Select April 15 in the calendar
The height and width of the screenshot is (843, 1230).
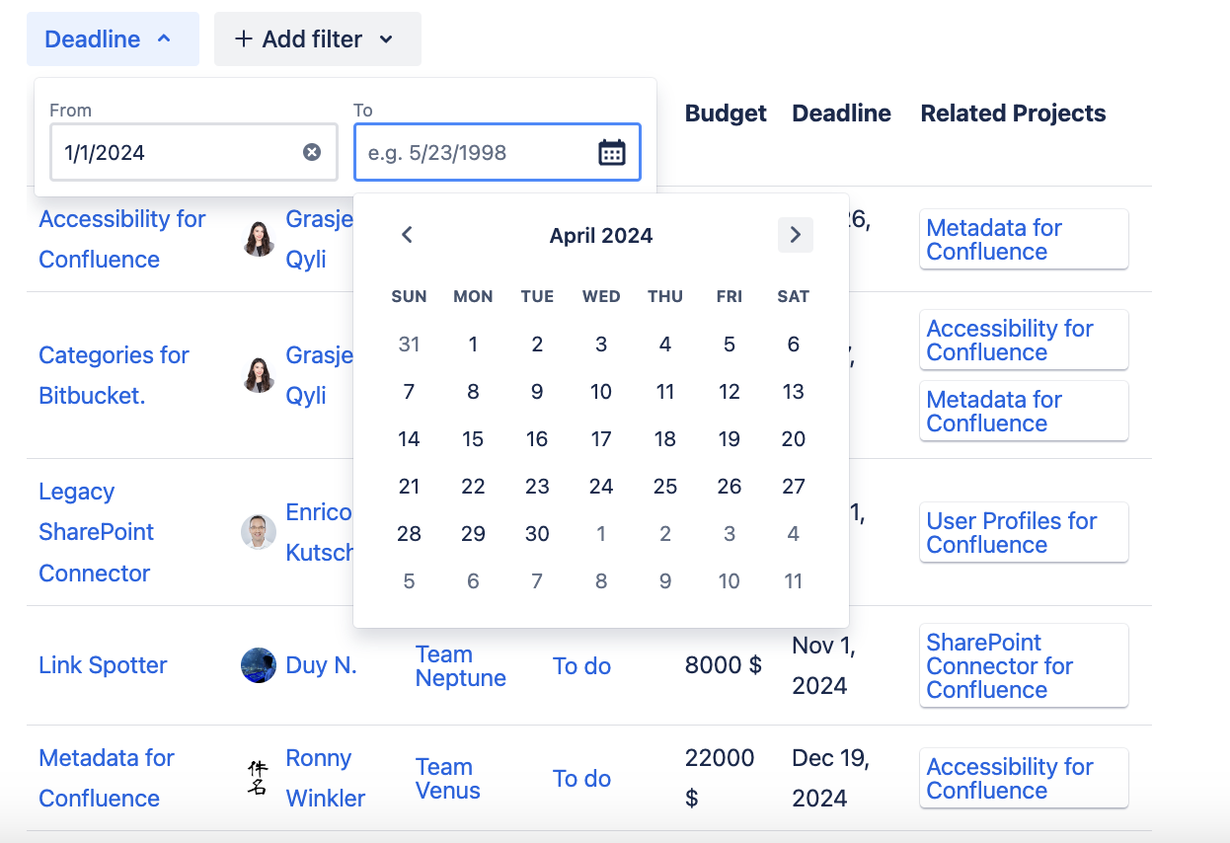pos(473,439)
